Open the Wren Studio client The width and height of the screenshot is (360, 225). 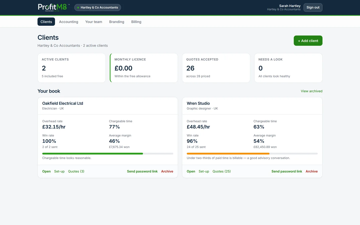click(191, 171)
